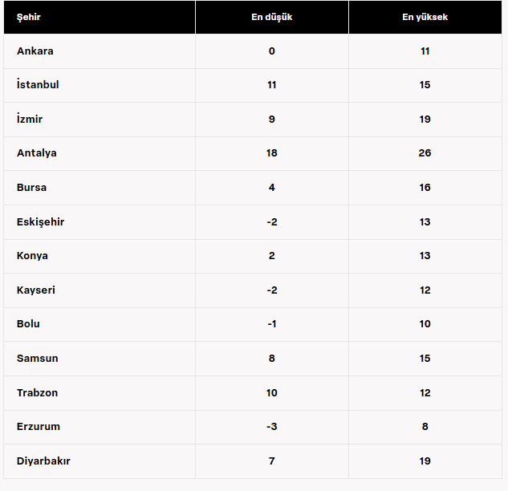Viewport: 508px width, 491px height.
Task: Click the Bolu city cell
Action: tap(28, 324)
